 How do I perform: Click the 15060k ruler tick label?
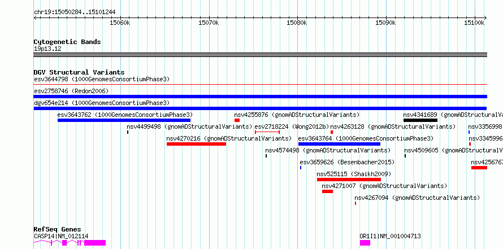click(120, 23)
